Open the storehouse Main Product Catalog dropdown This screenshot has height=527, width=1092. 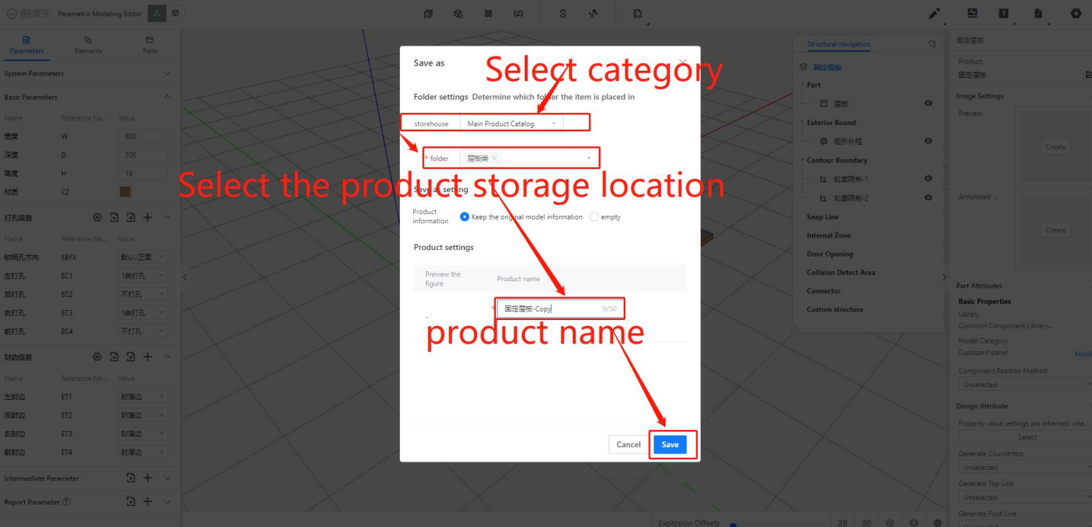(512, 124)
